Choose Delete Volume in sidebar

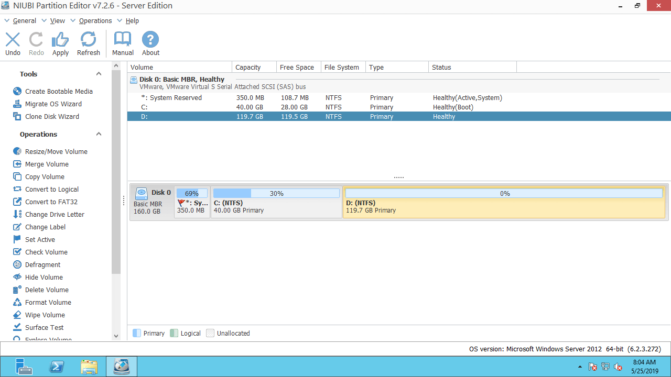47,290
